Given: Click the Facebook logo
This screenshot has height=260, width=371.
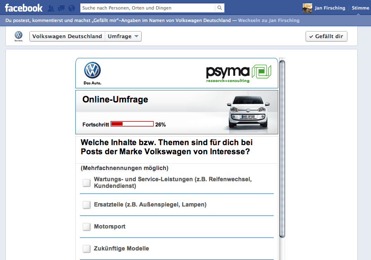Looking at the screenshot, I should 24,8.
